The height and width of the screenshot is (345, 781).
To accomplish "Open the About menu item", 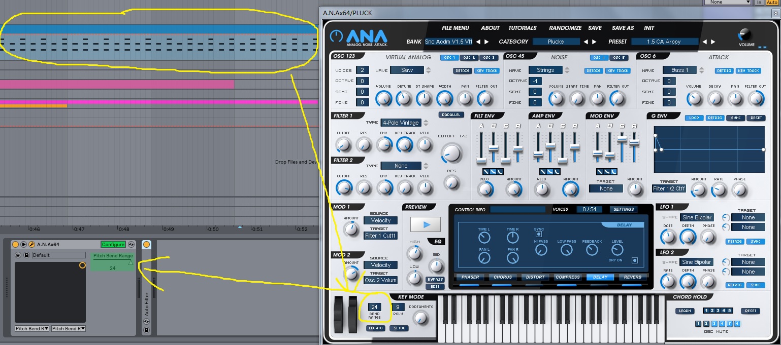I will point(490,28).
